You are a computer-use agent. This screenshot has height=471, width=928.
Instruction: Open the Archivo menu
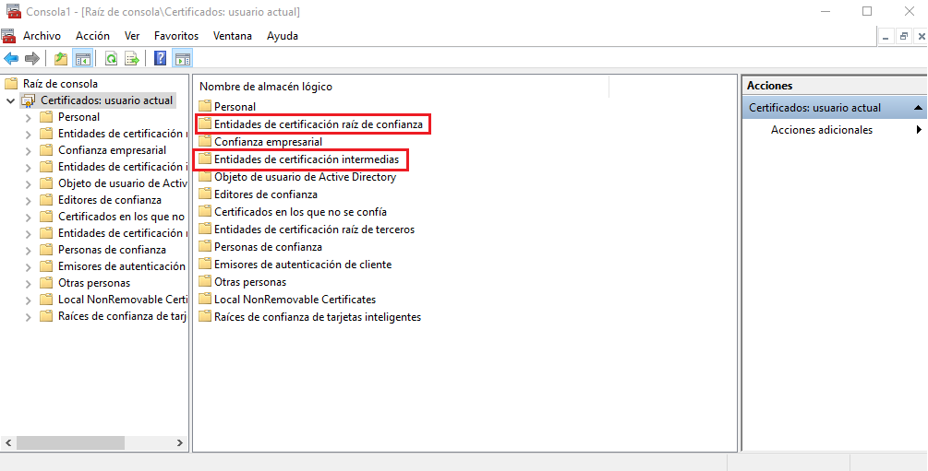42,36
